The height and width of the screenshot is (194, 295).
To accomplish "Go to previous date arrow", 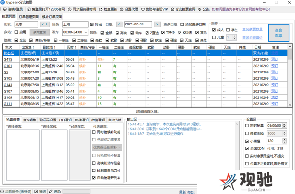I will (119, 24).
